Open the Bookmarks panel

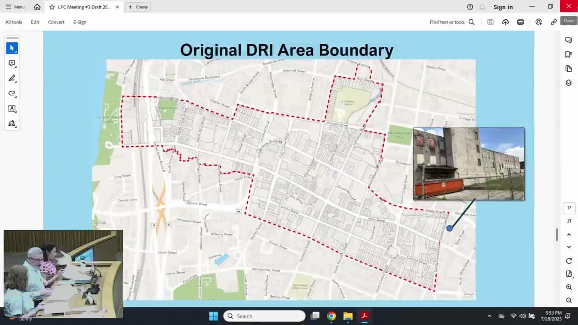tap(569, 54)
